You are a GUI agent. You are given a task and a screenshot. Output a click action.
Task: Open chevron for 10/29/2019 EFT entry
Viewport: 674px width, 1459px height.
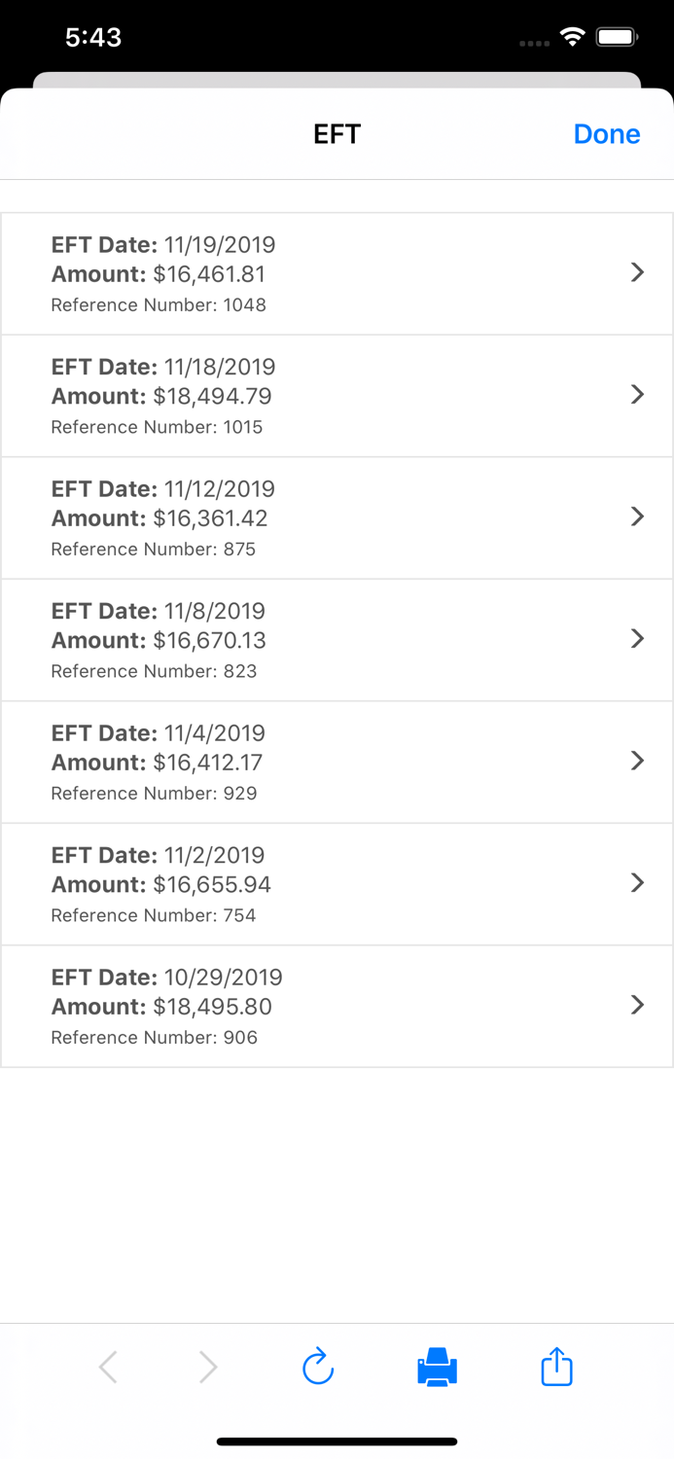pyautogui.click(x=637, y=1005)
